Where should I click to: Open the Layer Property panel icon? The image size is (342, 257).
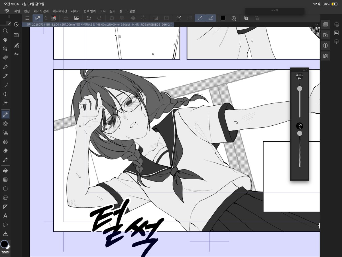pos(336,33)
